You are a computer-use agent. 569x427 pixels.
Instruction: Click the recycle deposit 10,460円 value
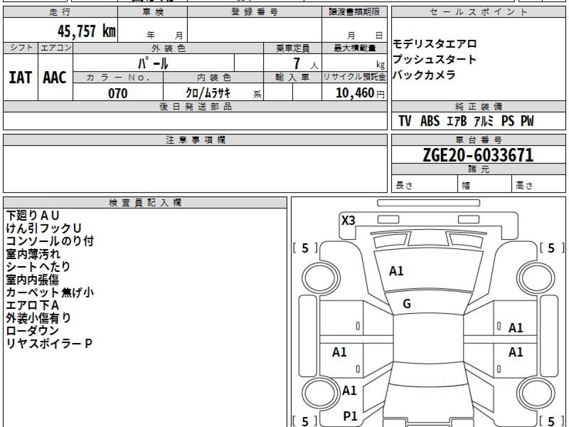coord(360,93)
